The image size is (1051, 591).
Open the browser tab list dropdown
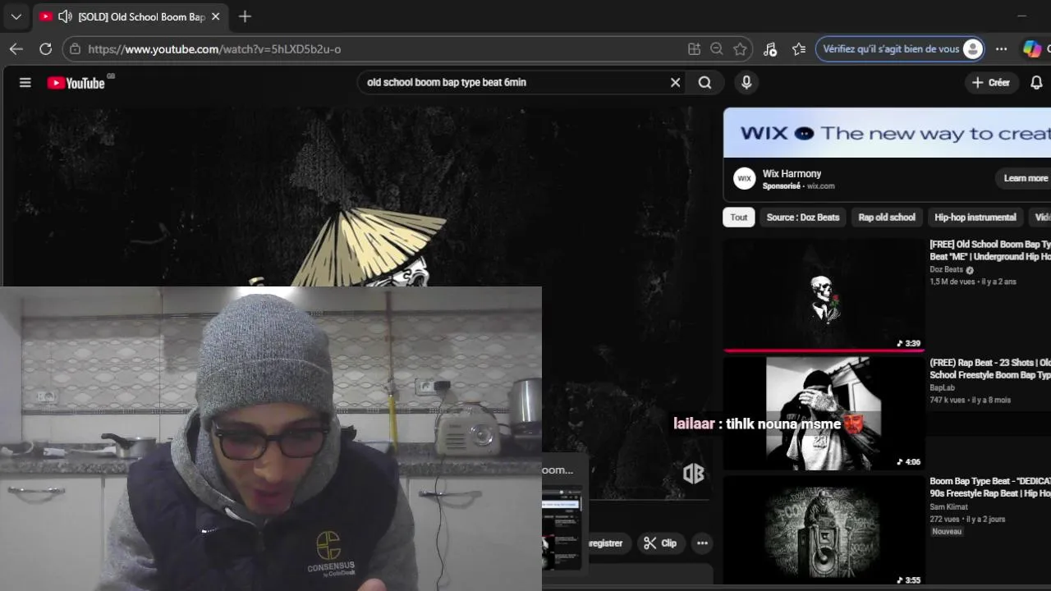[x=16, y=16]
